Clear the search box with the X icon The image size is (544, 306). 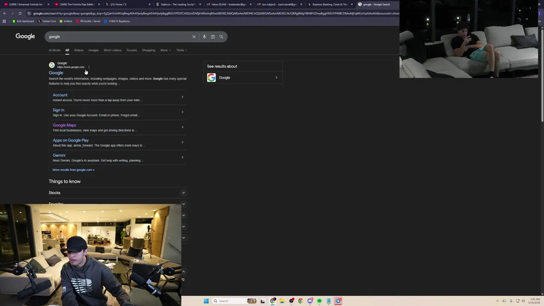click(x=194, y=37)
